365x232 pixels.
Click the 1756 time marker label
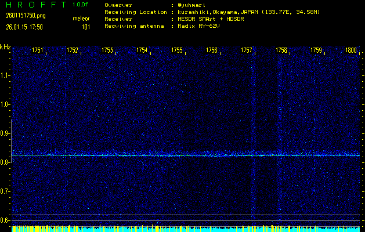point(212,50)
